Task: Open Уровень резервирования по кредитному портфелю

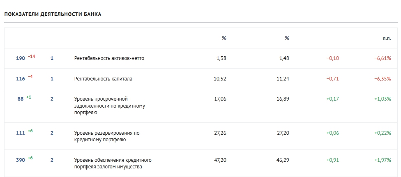Action: coord(107,136)
